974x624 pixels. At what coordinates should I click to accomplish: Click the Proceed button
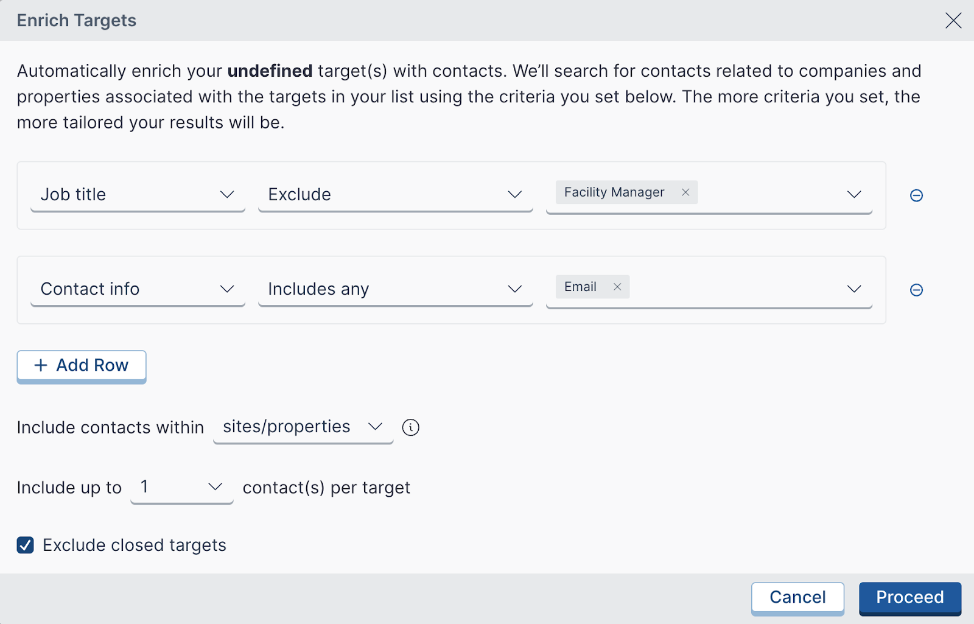click(909, 597)
